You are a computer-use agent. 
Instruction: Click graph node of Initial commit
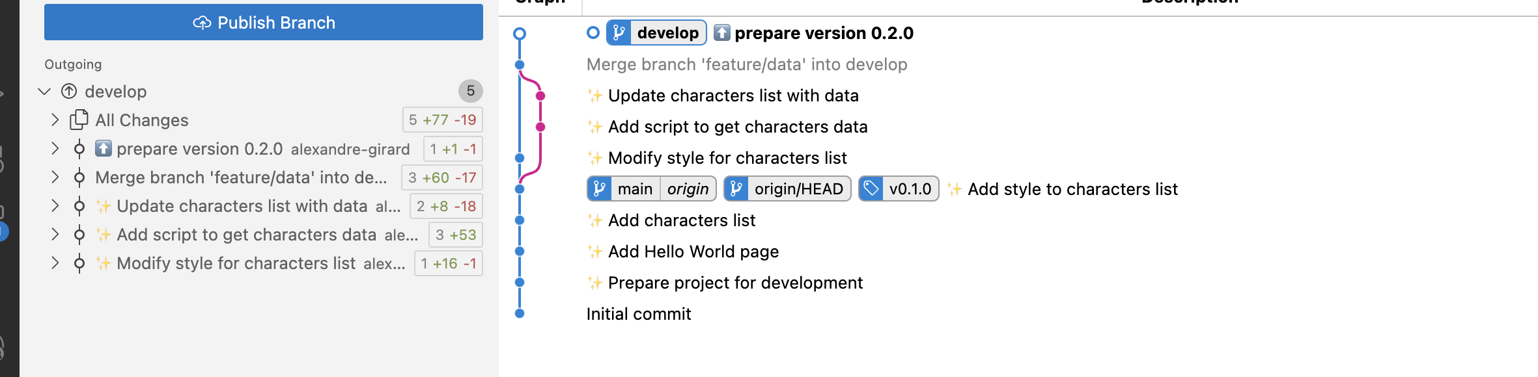pyautogui.click(x=520, y=313)
